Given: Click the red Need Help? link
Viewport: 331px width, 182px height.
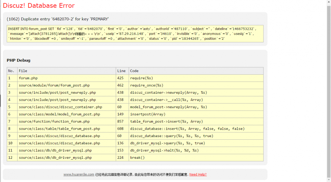Looking at the screenshot, I should click(198, 175).
